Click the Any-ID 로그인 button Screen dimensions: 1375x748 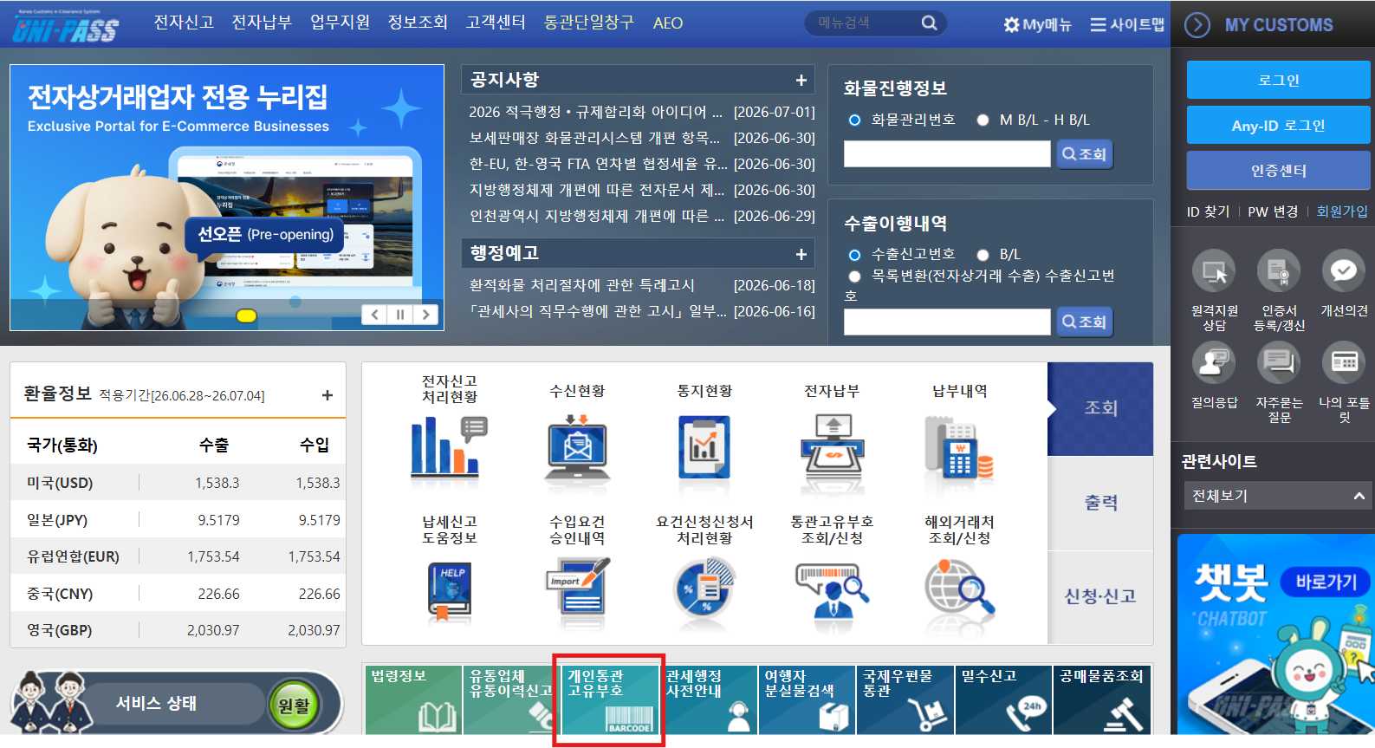(1278, 125)
